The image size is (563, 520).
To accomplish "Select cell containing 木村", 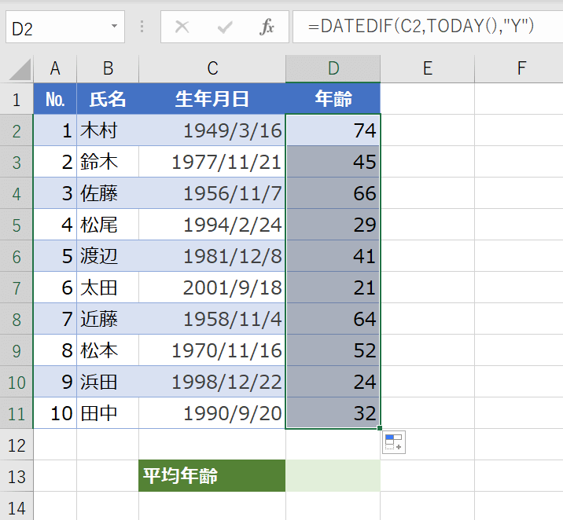I will pos(108,130).
